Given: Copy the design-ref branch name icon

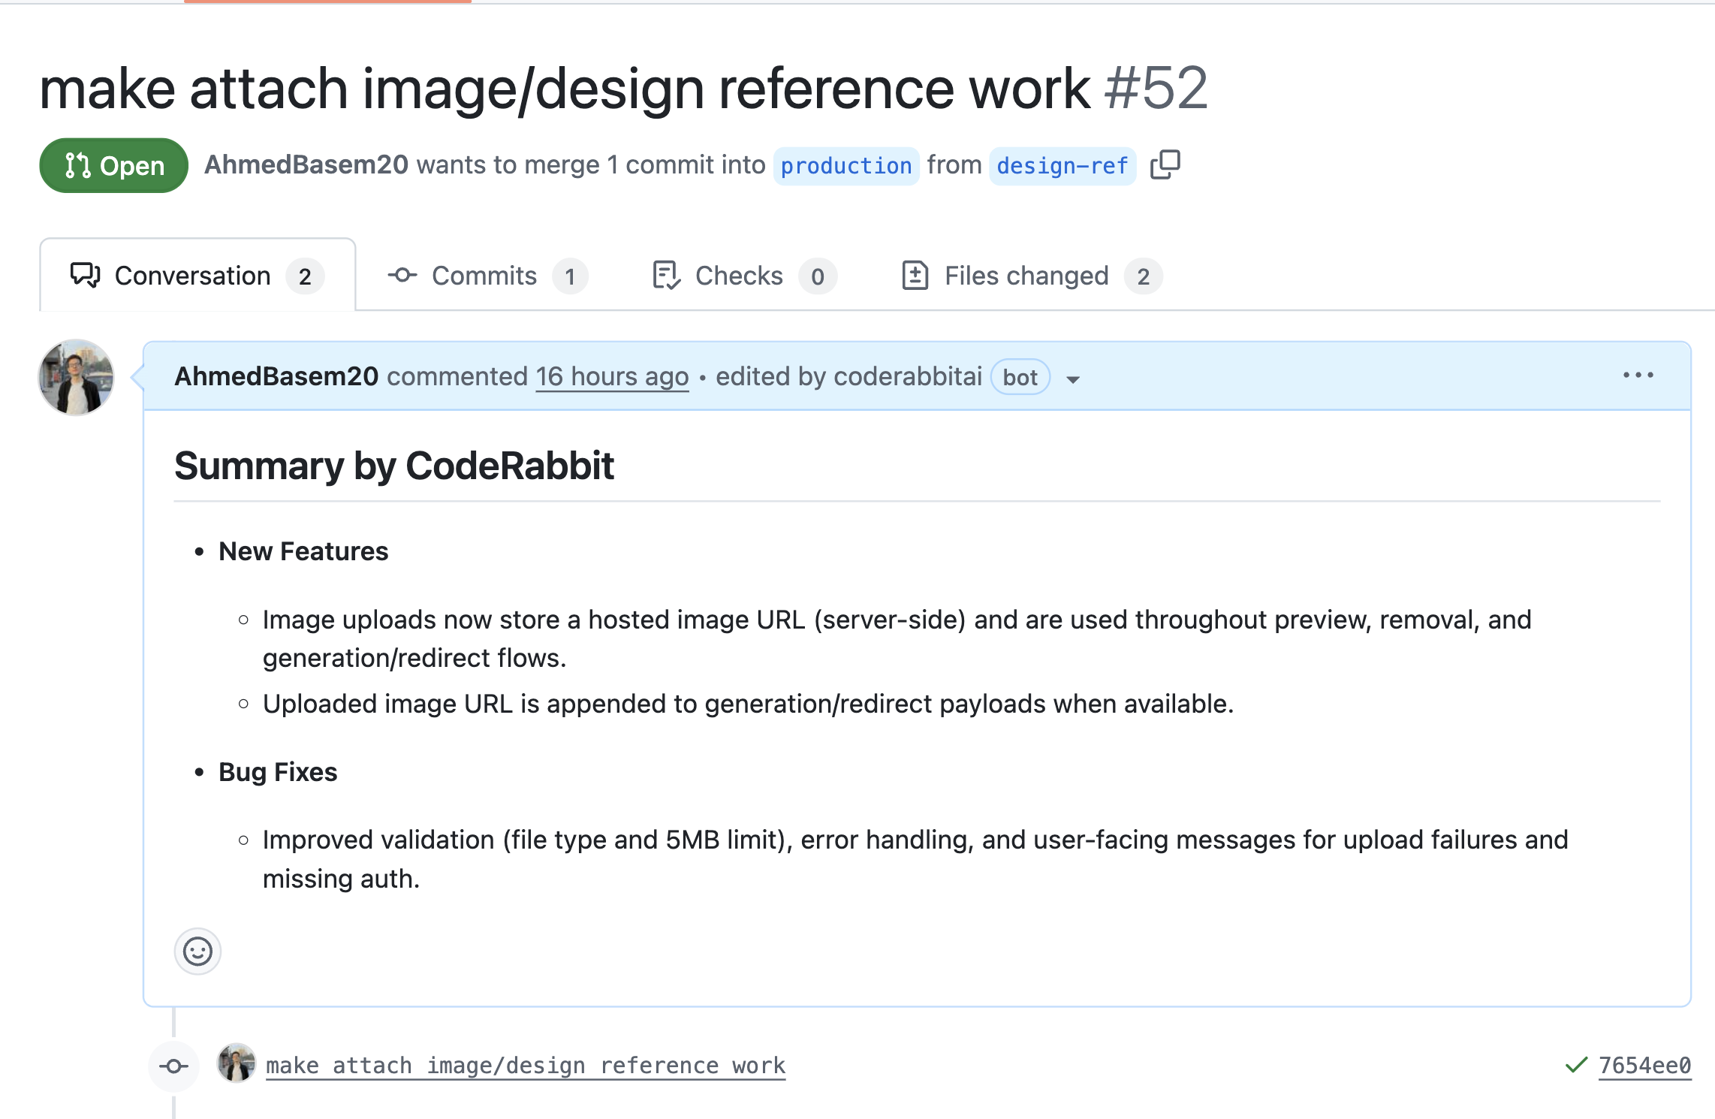Looking at the screenshot, I should click(1165, 164).
